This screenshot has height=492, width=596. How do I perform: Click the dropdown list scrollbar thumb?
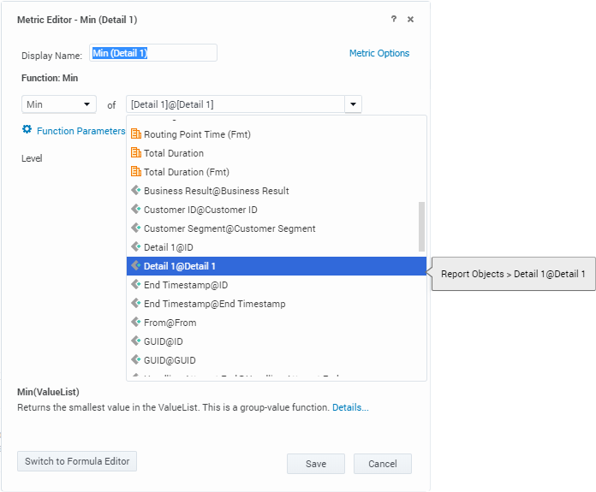[x=421, y=226]
